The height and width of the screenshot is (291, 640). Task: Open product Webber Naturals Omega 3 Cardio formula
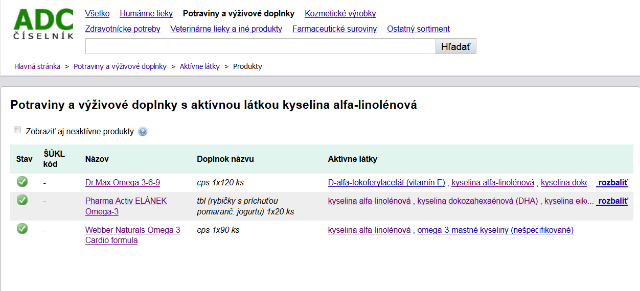coord(133,235)
